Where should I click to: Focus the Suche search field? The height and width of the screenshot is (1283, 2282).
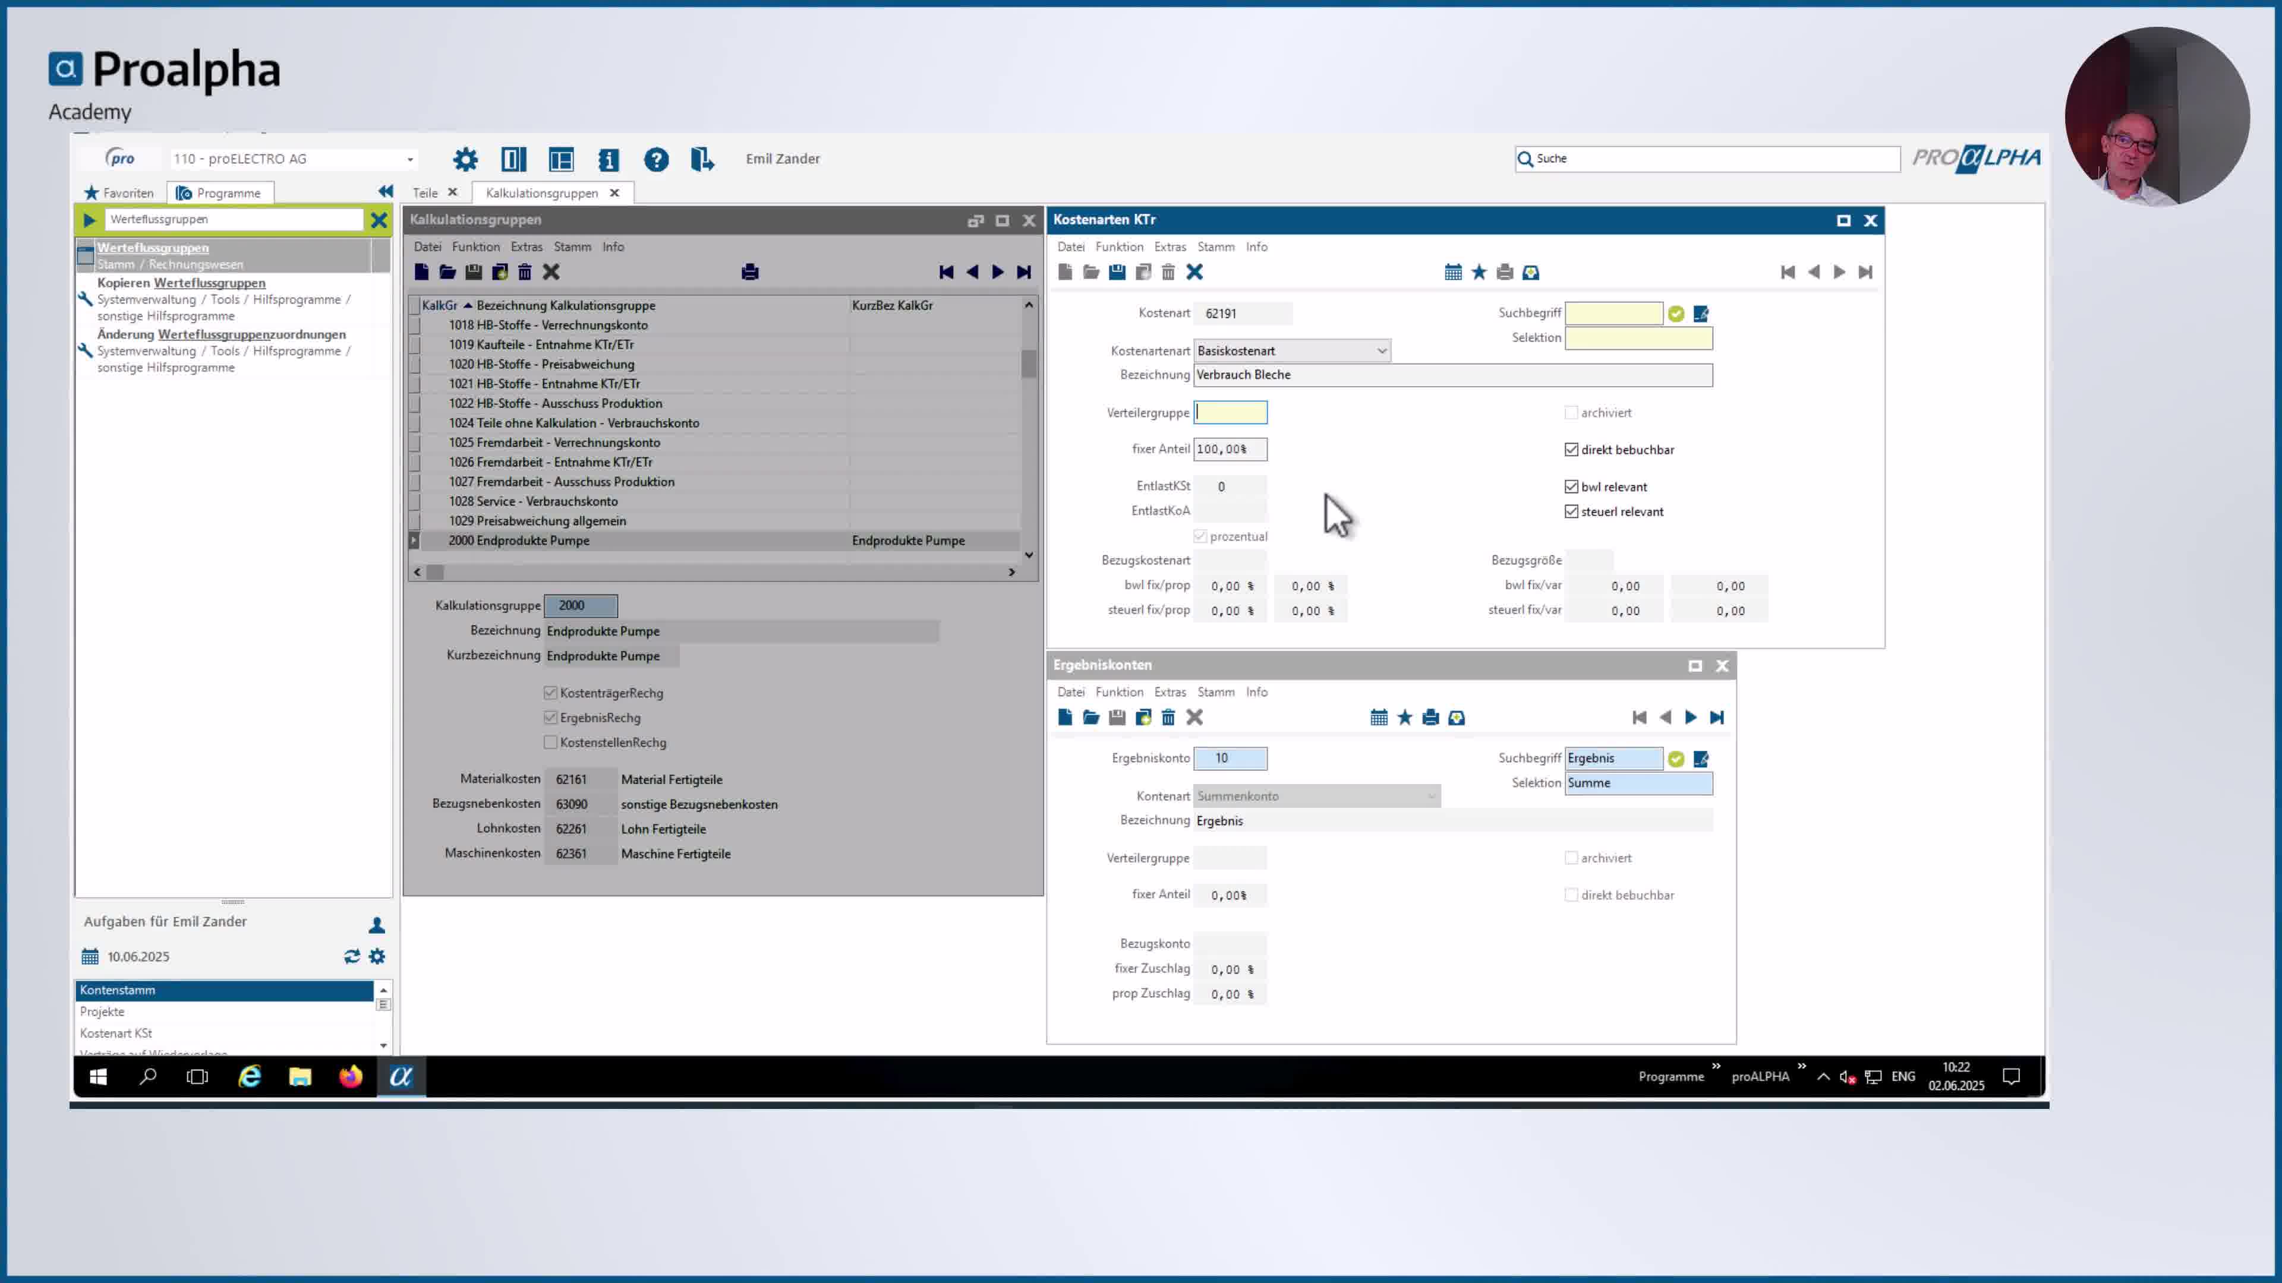click(1707, 159)
